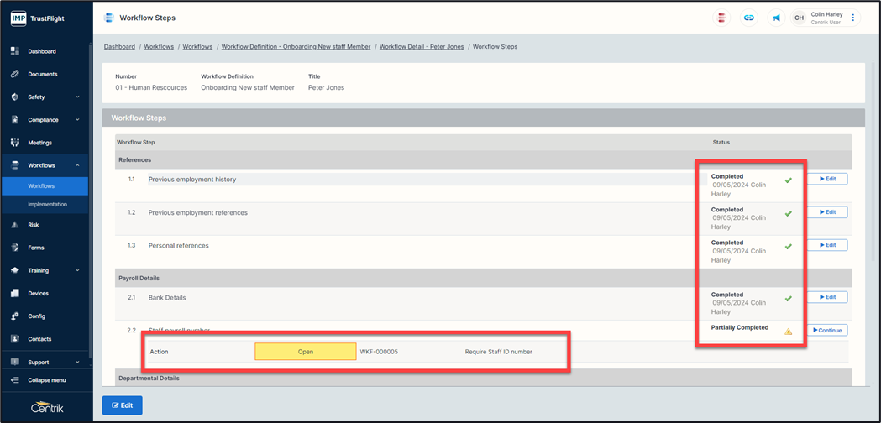Open the Implementation submenu item
881x423 pixels.
click(47, 204)
